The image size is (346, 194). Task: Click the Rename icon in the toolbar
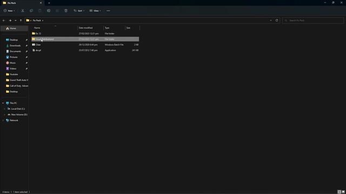pos(49,11)
